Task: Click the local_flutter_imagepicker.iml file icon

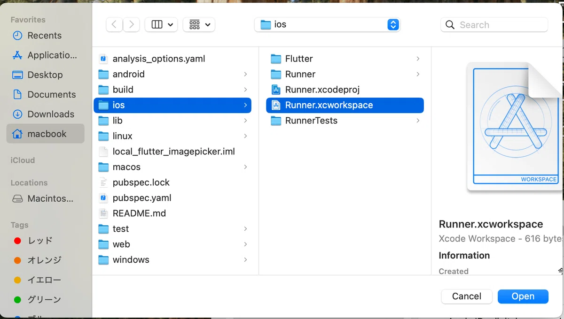Action: (103, 152)
